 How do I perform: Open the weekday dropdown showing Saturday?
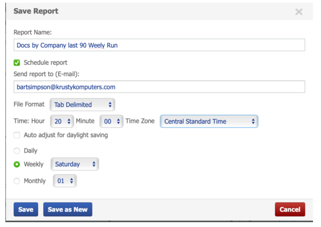pos(75,164)
